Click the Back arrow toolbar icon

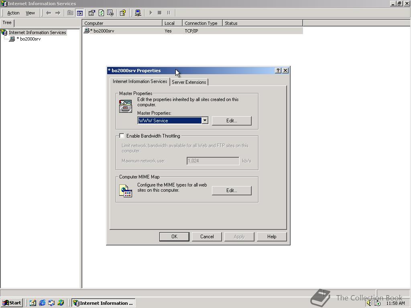coord(49,13)
